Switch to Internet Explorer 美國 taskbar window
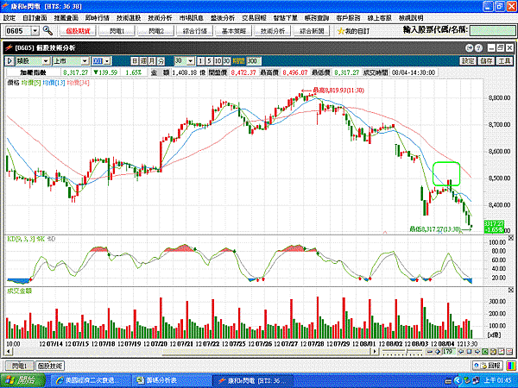Viewport: 518px width, 388px height. 91,380
